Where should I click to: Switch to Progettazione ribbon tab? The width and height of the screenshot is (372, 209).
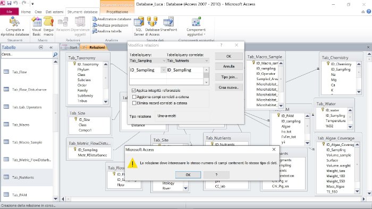tap(117, 12)
